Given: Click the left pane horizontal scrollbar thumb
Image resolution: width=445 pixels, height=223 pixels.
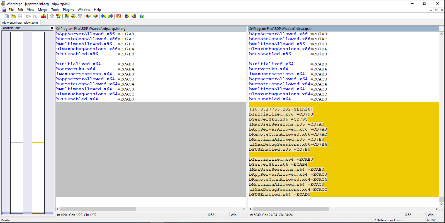Looking at the screenshot, I should click(98, 209).
